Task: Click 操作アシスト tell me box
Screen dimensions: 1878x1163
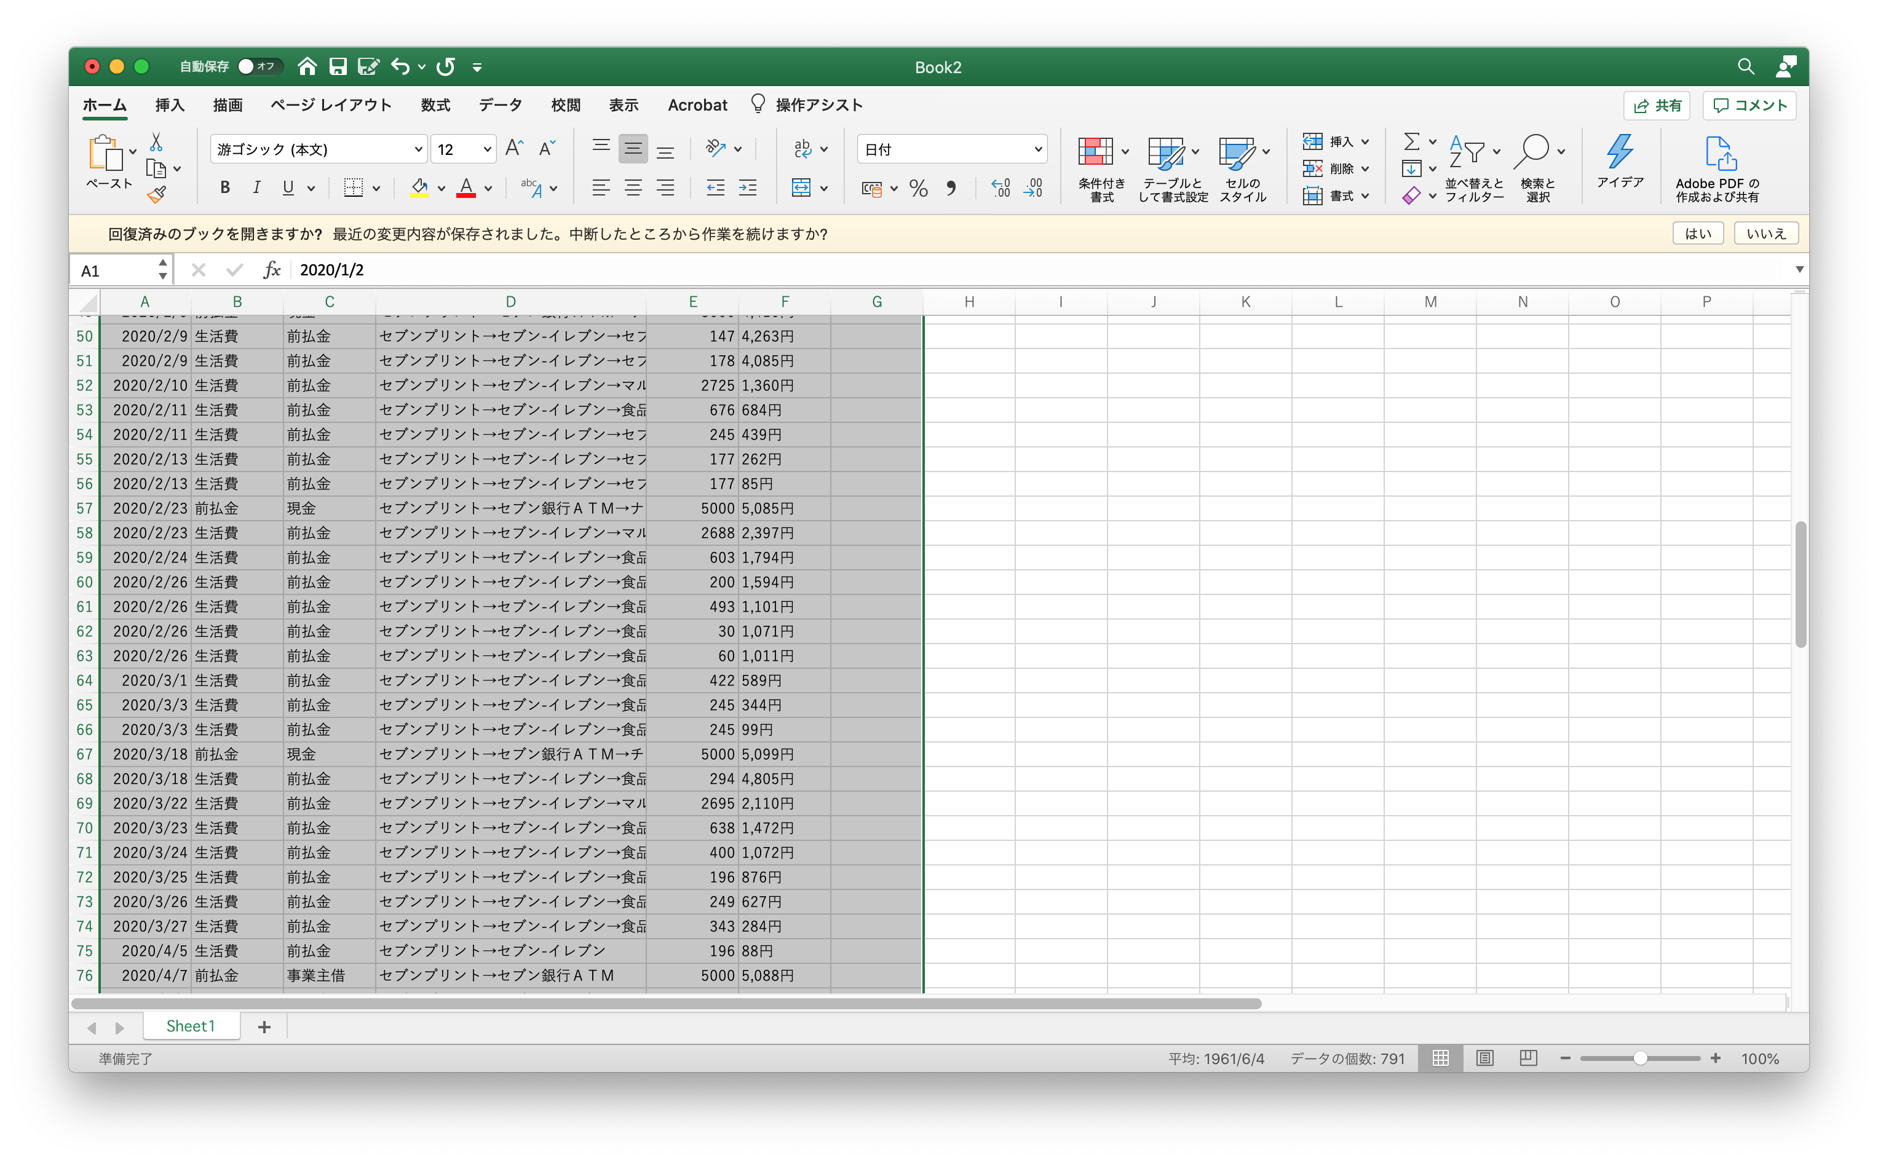Action: click(x=807, y=105)
